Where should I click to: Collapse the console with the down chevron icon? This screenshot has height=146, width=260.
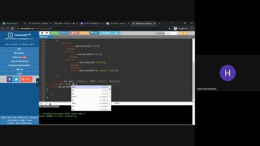[x=41, y=104]
